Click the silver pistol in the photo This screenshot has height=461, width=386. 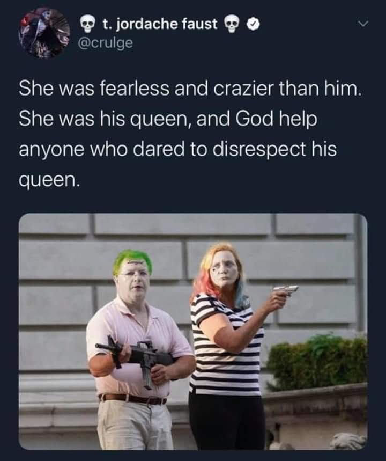point(286,289)
